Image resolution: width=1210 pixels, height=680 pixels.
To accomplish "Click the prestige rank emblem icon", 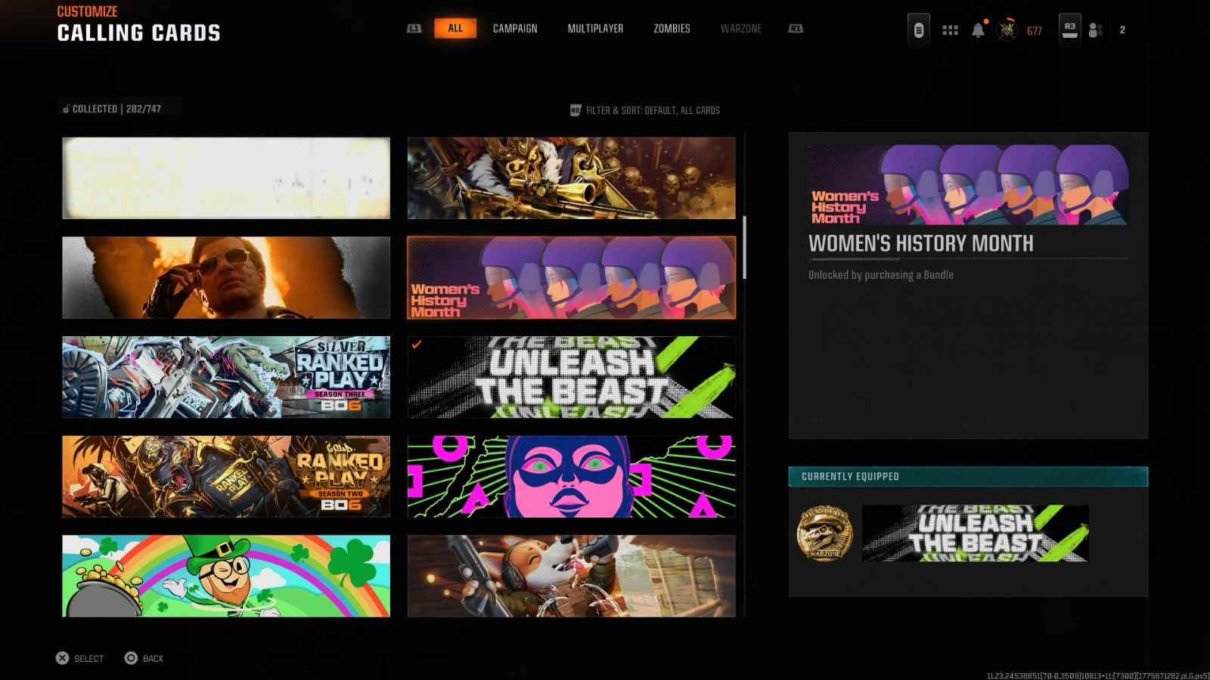I will (1007, 30).
